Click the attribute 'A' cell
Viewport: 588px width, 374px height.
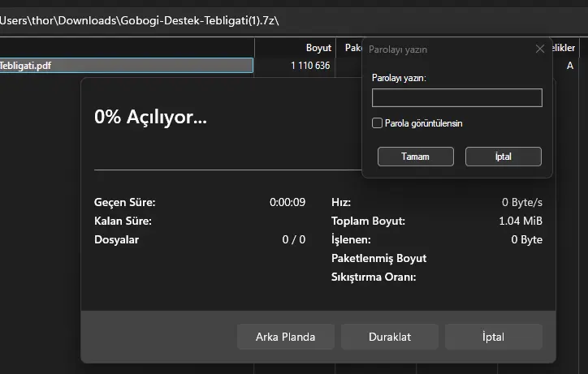570,66
